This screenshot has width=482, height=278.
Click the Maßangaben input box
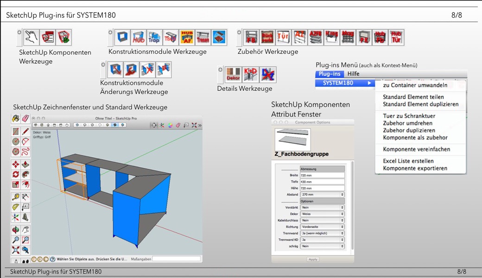pyautogui.click(x=177, y=259)
